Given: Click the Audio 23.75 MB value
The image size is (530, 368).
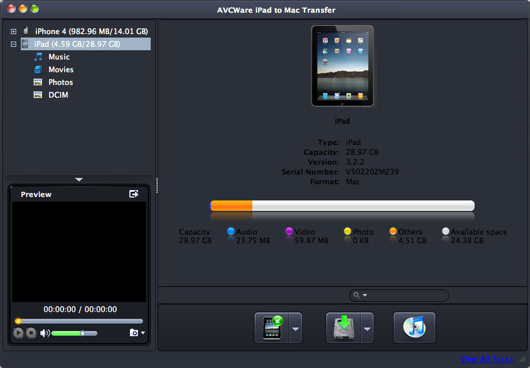Looking at the screenshot, I should click(x=253, y=240).
